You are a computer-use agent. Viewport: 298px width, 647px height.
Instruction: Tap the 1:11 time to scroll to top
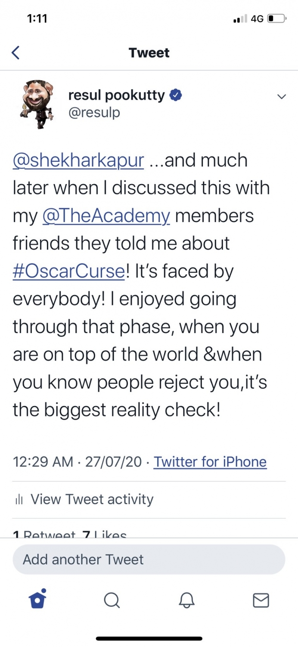coord(37,18)
